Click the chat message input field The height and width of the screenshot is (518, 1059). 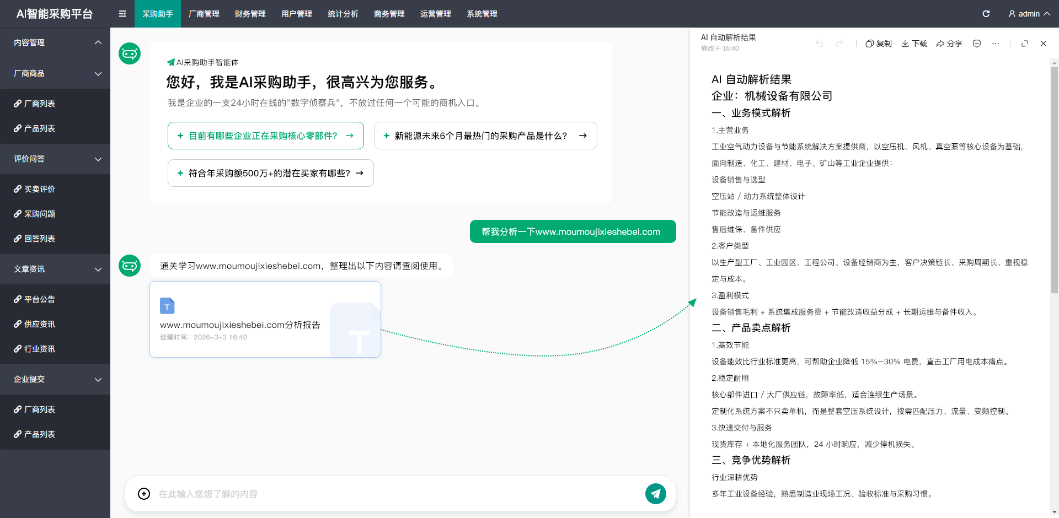pyautogui.click(x=397, y=494)
